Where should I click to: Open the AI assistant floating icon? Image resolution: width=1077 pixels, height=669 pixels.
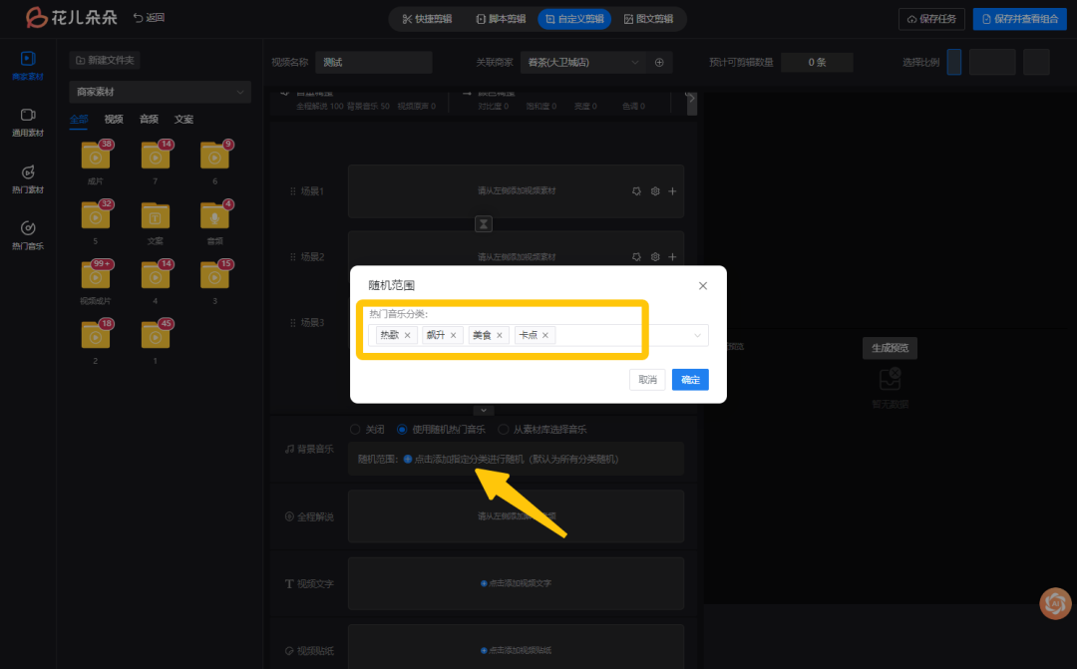point(1056,603)
